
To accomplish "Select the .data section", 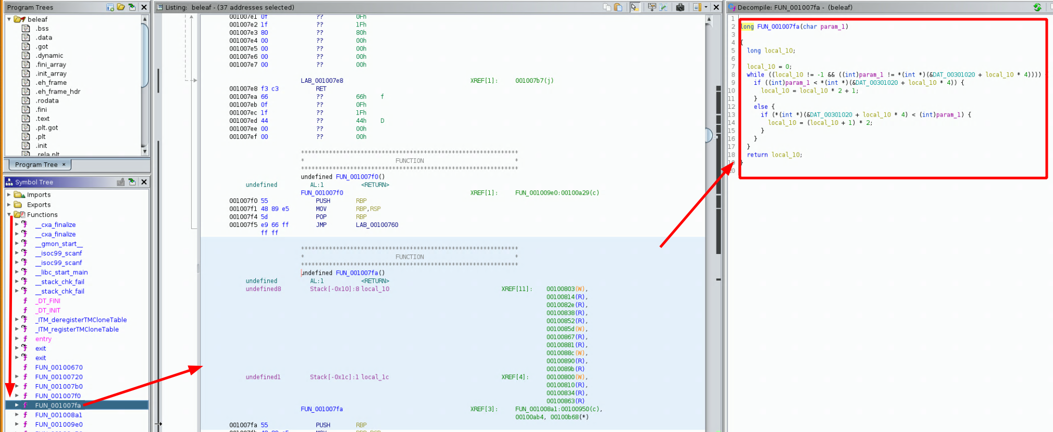I will pyautogui.click(x=44, y=37).
